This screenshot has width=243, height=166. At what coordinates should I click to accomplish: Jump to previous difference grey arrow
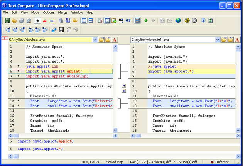[153, 20]
